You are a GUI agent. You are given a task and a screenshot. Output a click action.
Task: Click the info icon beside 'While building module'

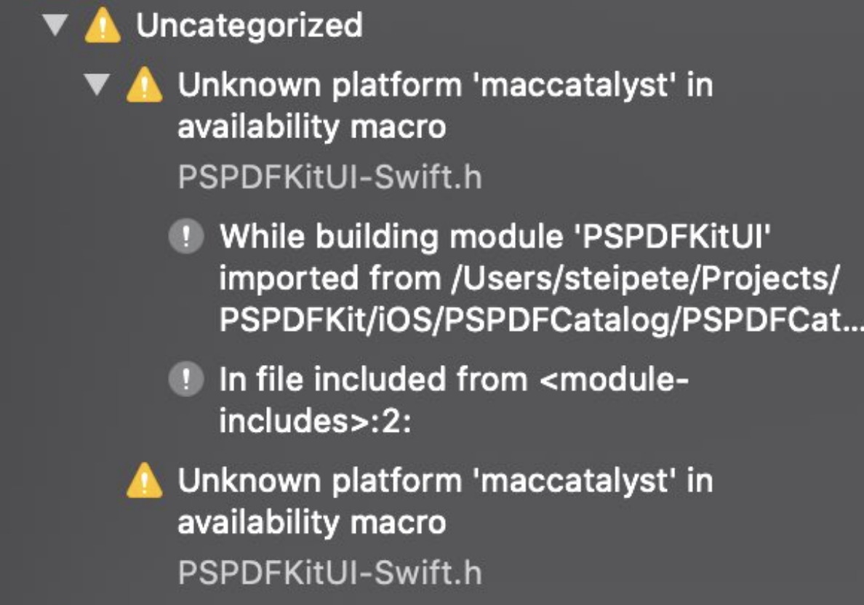186,237
